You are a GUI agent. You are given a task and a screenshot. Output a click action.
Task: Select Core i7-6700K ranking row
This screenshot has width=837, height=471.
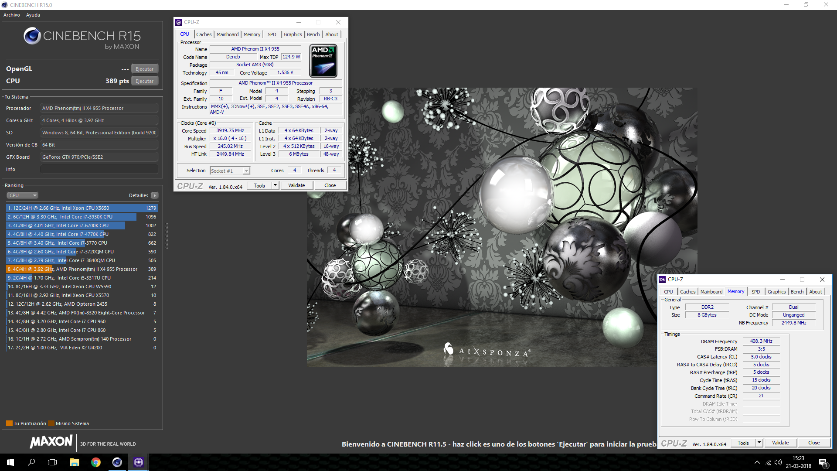82,225
